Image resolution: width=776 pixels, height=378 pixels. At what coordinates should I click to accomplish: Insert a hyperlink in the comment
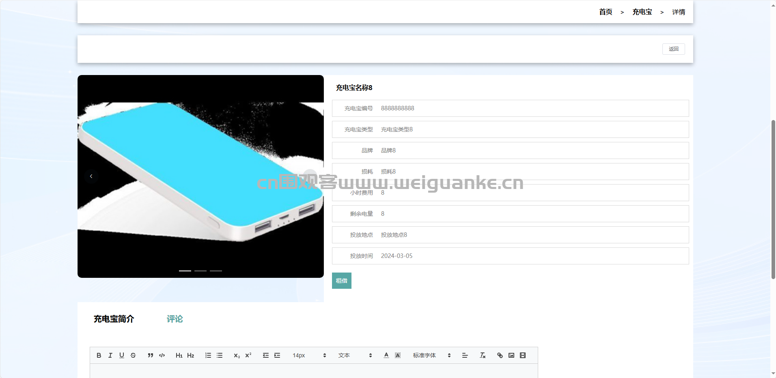point(500,355)
